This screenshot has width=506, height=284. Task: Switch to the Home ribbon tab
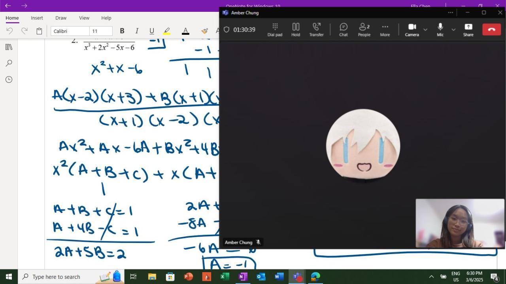pos(12,18)
